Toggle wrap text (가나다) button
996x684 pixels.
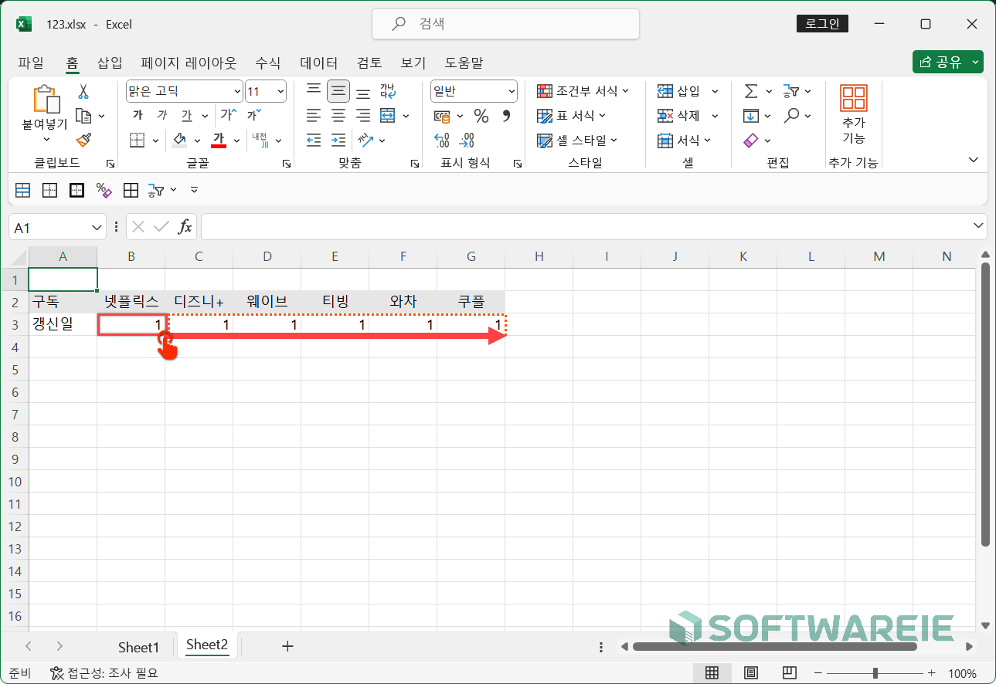pyautogui.click(x=388, y=91)
